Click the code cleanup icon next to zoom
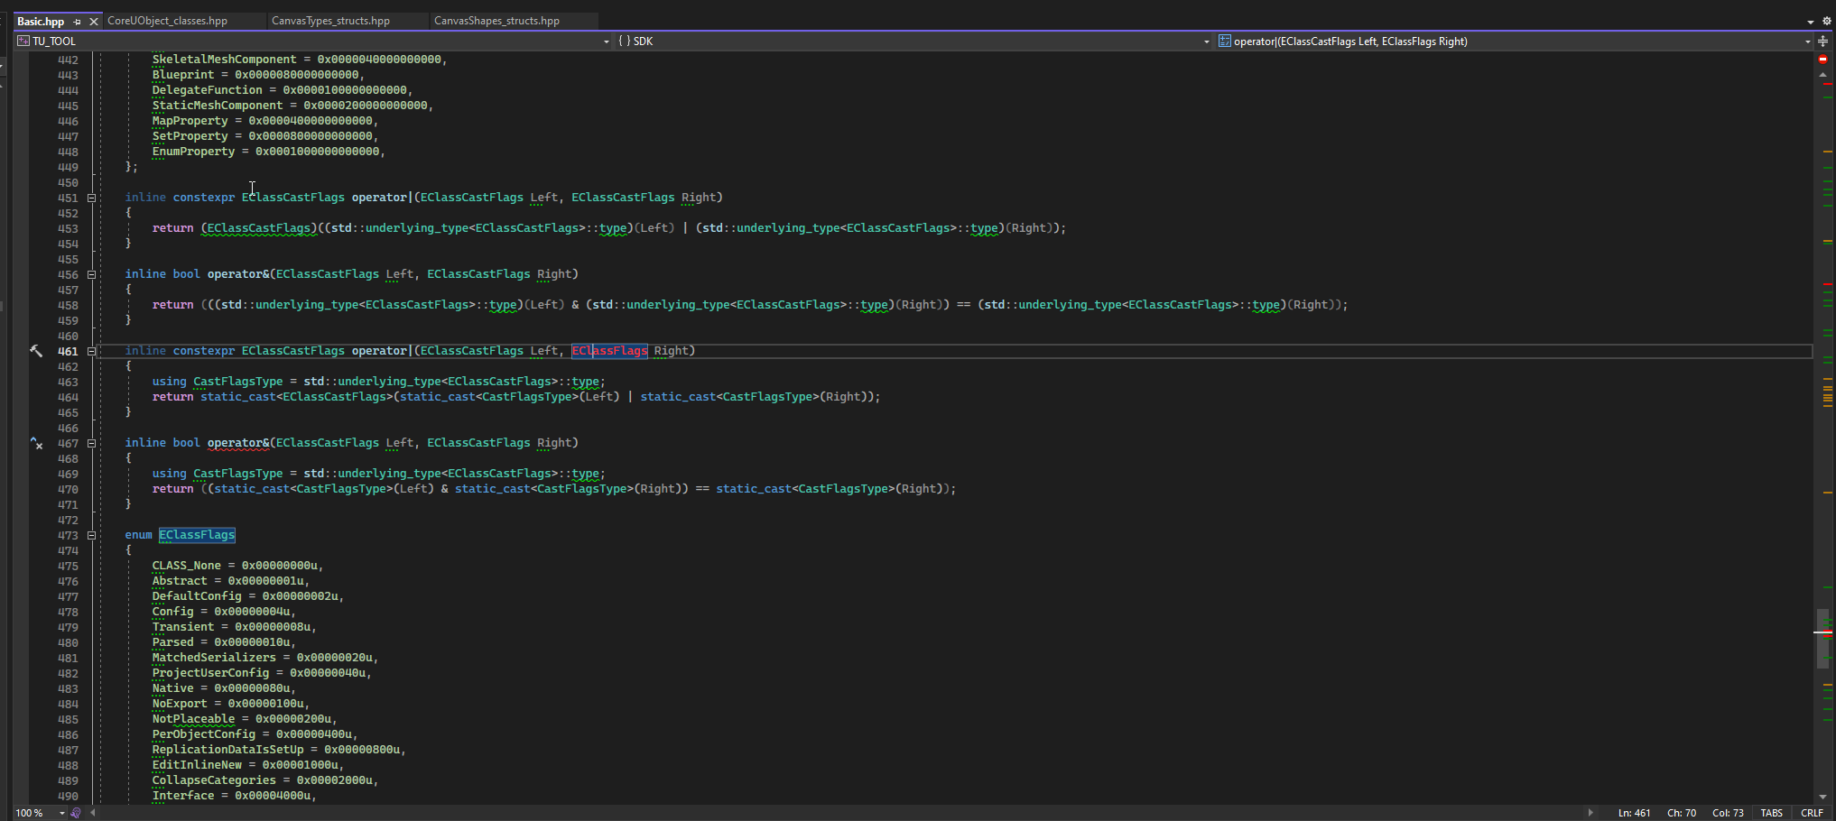The height and width of the screenshot is (821, 1836). 76,813
